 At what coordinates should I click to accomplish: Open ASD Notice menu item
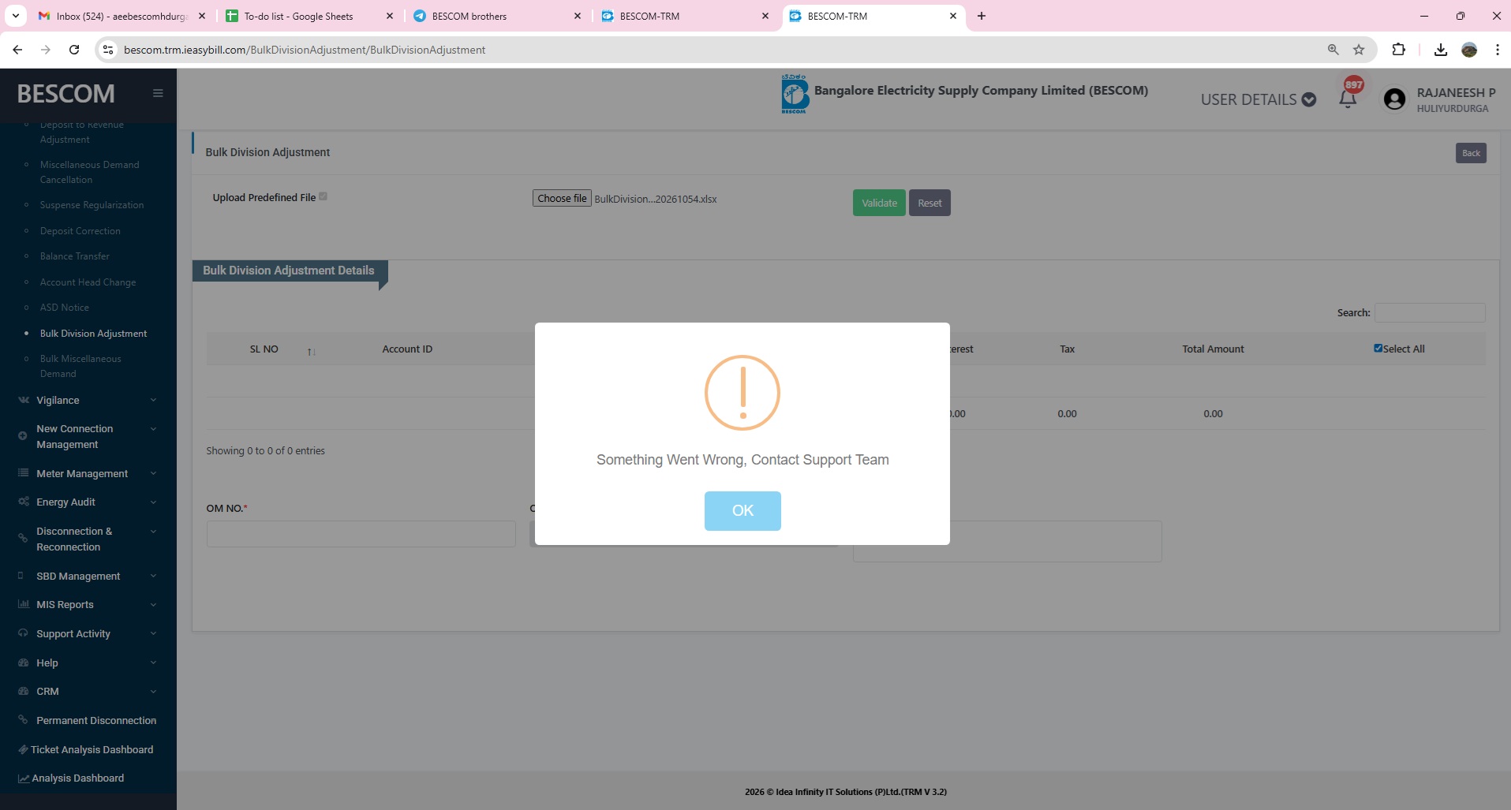[65, 308]
